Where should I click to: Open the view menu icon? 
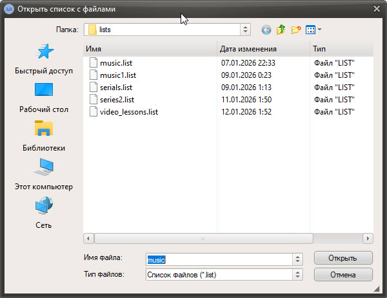310,30
